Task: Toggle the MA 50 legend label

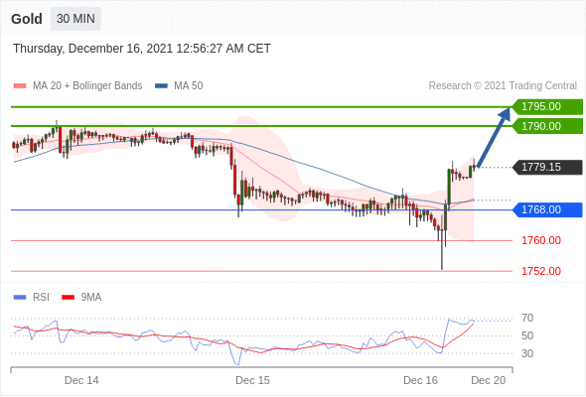Action: 189,86
